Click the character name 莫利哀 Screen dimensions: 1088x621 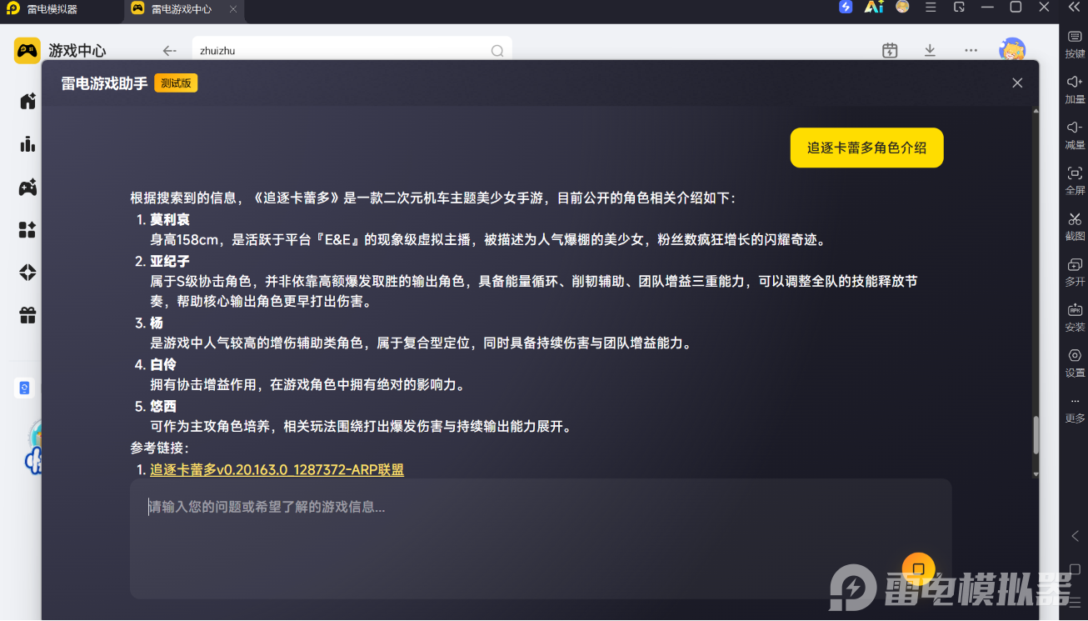click(170, 220)
